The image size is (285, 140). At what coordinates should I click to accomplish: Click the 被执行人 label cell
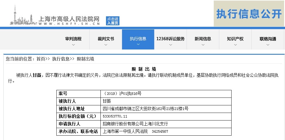click(79, 101)
